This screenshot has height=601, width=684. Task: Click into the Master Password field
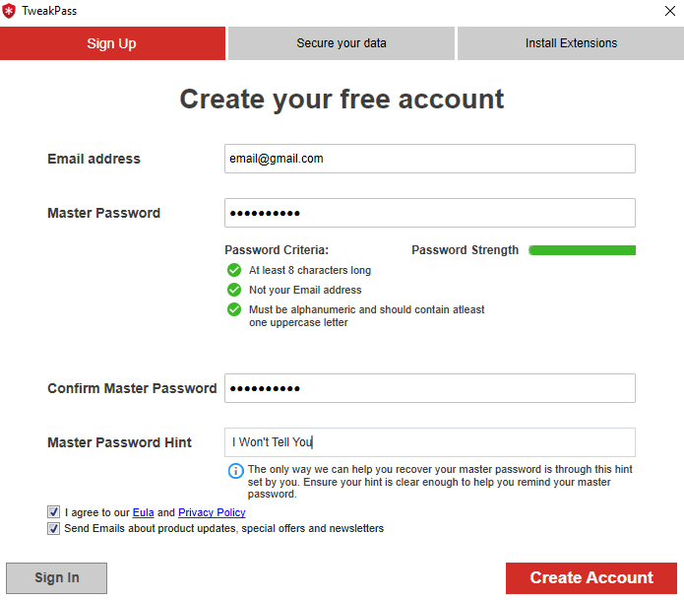click(x=429, y=213)
